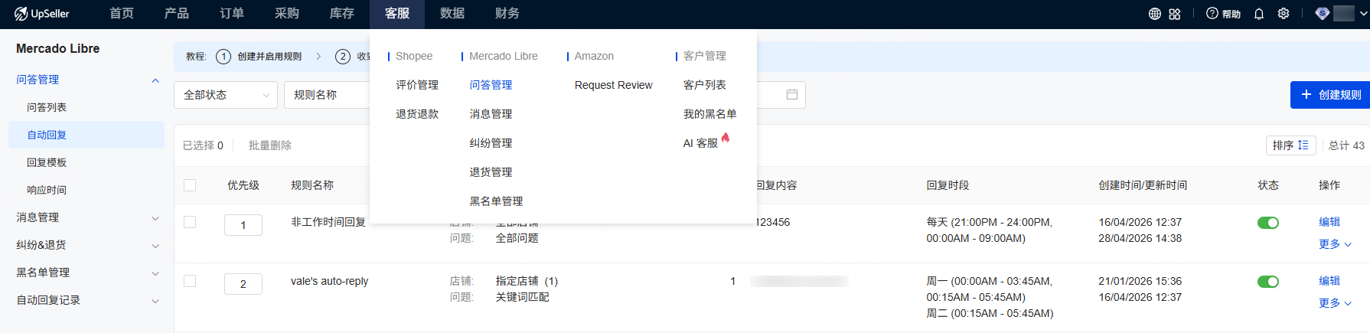Open 更多 dropdown for 非工作时间回复
The width and height of the screenshot is (1370, 333).
[1335, 244]
